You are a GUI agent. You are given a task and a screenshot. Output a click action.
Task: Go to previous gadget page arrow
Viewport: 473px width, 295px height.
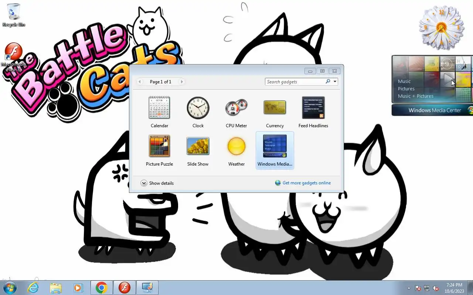point(140,81)
